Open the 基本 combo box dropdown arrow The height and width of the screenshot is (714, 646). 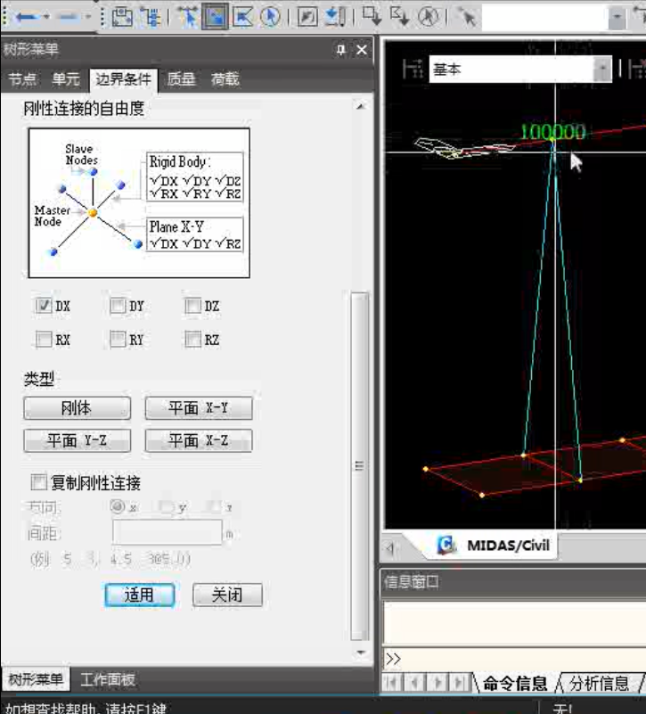602,70
